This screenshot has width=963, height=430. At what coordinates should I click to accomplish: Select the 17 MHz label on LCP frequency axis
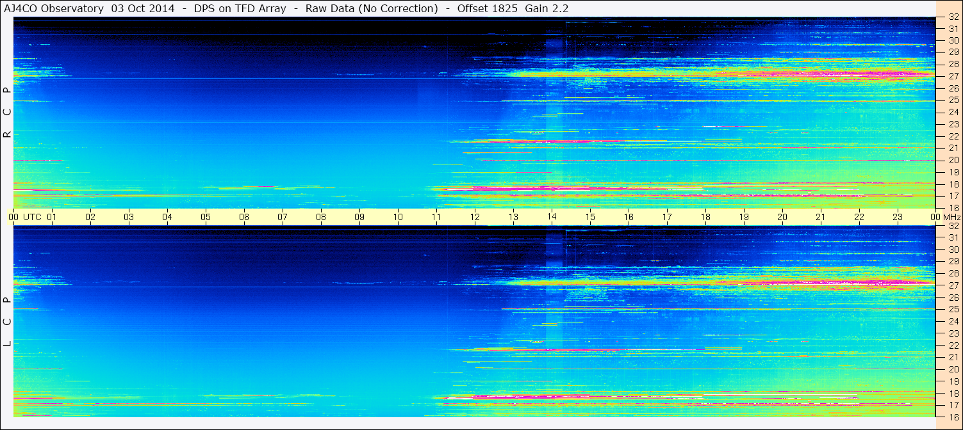953,405
